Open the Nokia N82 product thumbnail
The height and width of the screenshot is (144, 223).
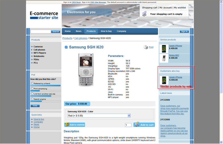click(x=164, y=58)
